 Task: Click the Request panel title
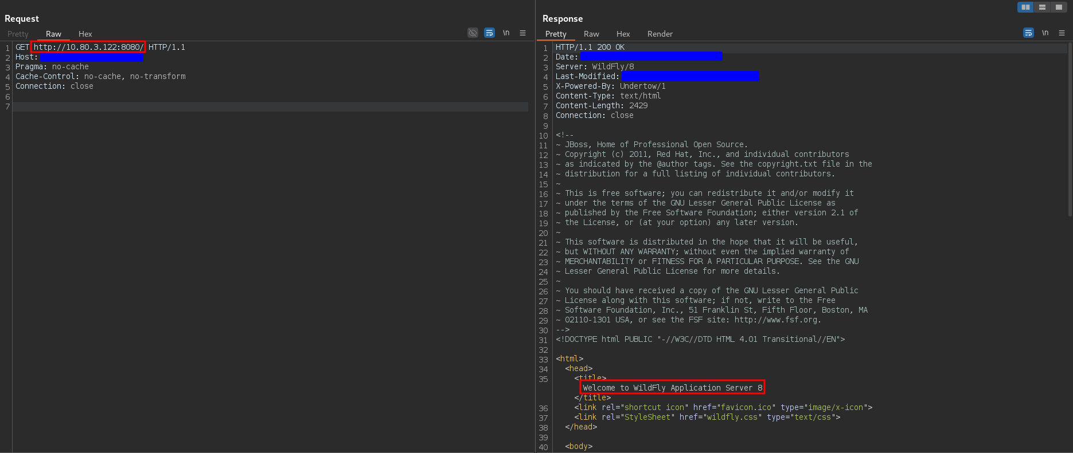pyautogui.click(x=22, y=18)
